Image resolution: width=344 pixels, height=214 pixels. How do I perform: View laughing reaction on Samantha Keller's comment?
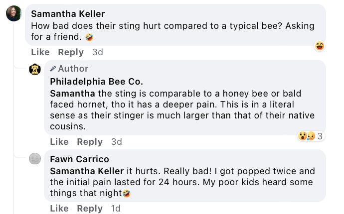click(320, 46)
